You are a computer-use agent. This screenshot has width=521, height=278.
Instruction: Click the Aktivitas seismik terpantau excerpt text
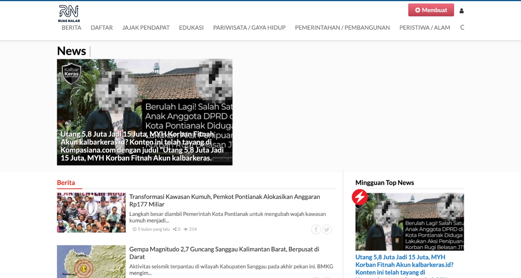pyautogui.click(x=231, y=270)
